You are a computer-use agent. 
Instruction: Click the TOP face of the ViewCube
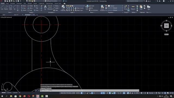coord(166,26)
